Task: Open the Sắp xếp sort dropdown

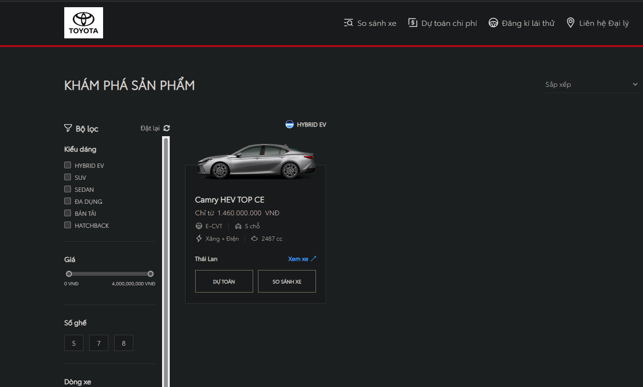Action: [592, 84]
